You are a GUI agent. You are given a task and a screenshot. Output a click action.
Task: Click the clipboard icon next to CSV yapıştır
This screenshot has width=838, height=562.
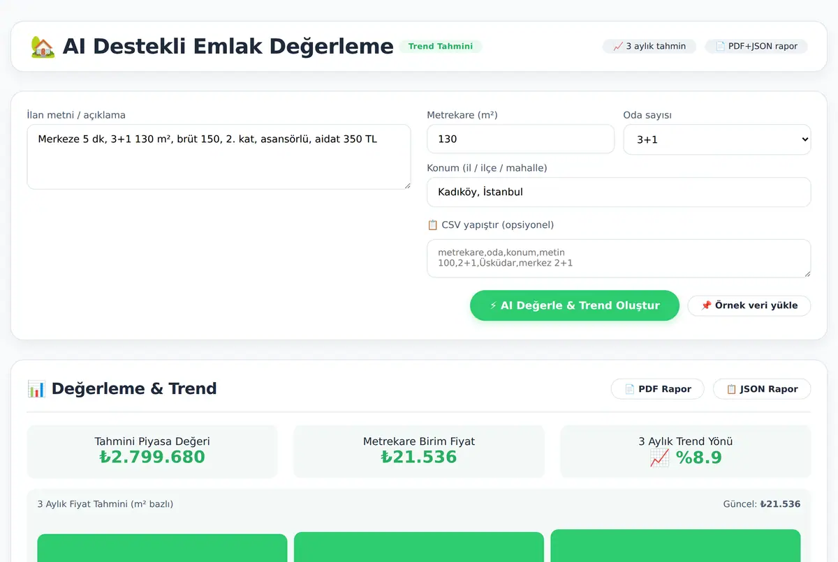[x=432, y=225]
